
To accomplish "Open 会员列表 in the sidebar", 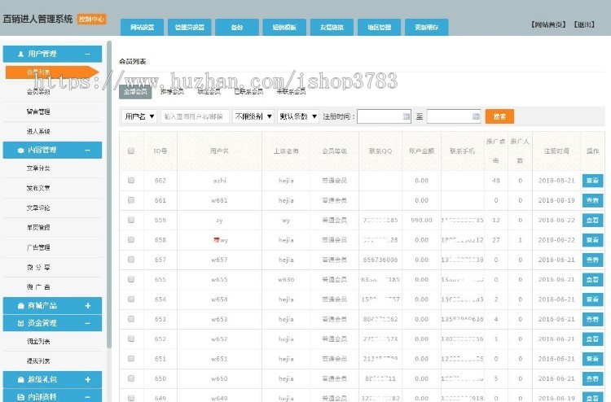I will (52, 72).
